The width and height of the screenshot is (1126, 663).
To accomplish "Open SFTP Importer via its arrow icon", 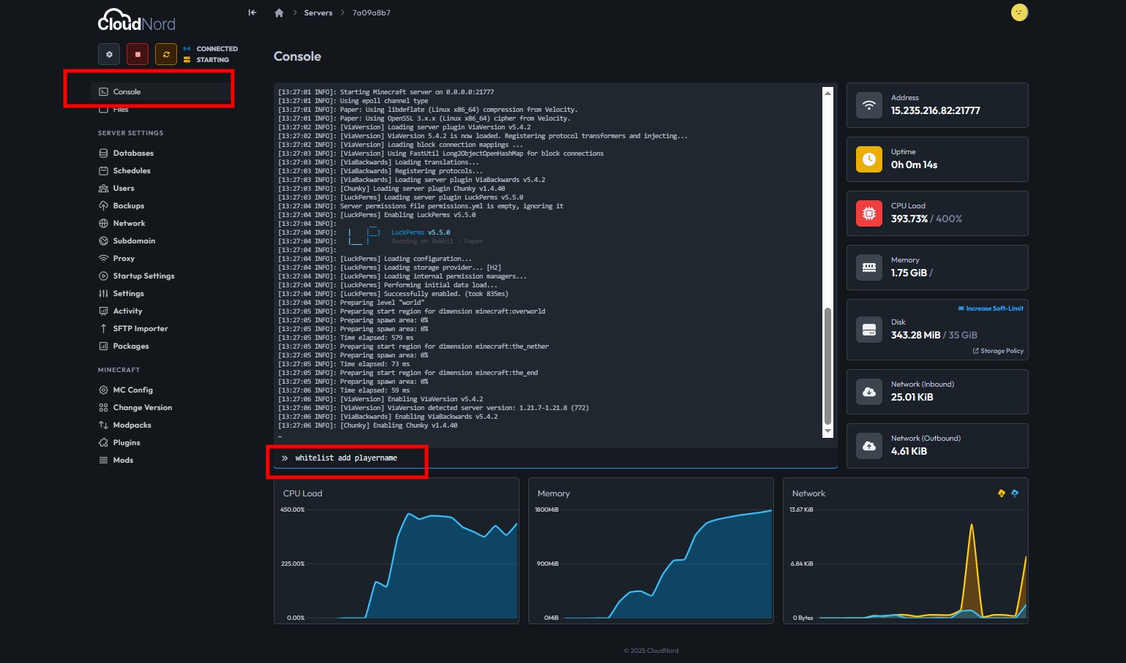I will pos(104,329).
